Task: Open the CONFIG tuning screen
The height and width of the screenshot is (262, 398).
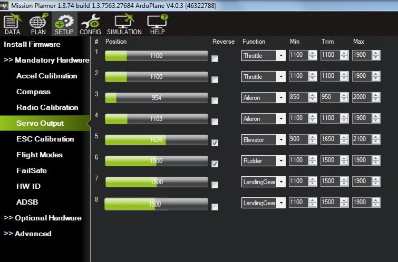Action: [x=90, y=24]
